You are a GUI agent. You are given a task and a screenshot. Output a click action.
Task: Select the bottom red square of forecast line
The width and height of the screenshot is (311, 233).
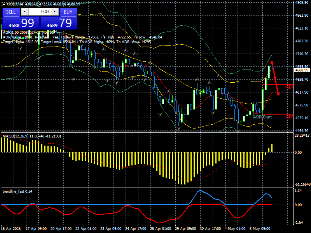pyautogui.click(x=278, y=94)
